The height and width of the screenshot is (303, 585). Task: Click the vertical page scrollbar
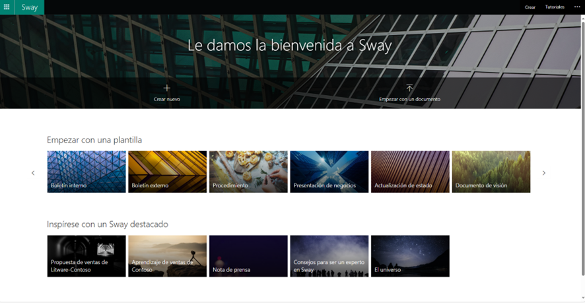pyautogui.click(x=583, y=149)
